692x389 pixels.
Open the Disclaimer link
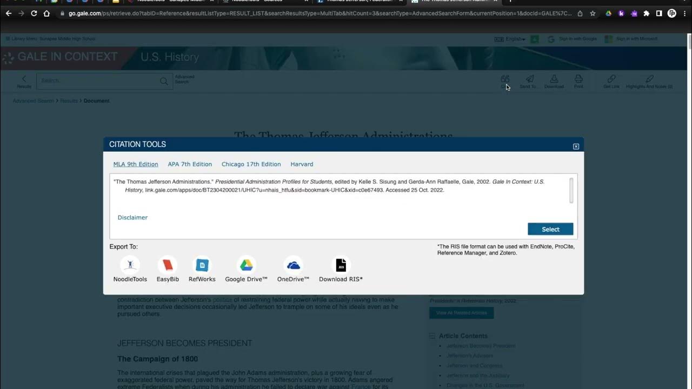pos(132,217)
